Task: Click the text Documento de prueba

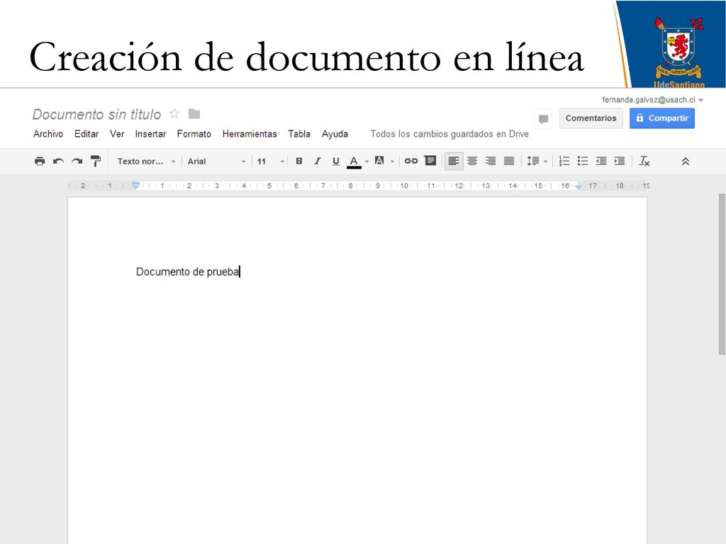Action: pos(187,271)
